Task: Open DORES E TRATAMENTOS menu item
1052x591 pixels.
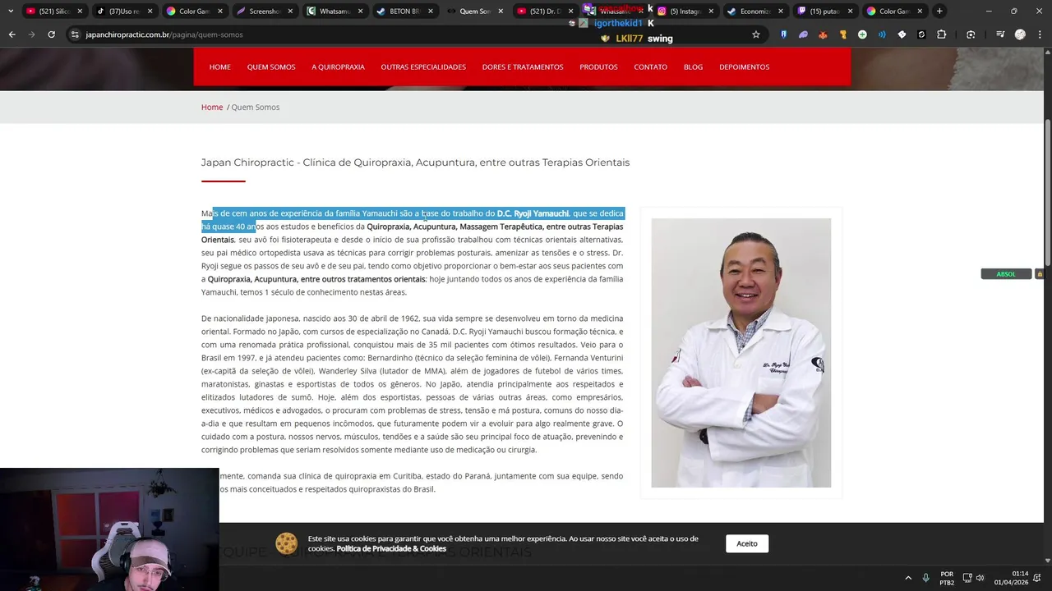Action: click(523, 66)
